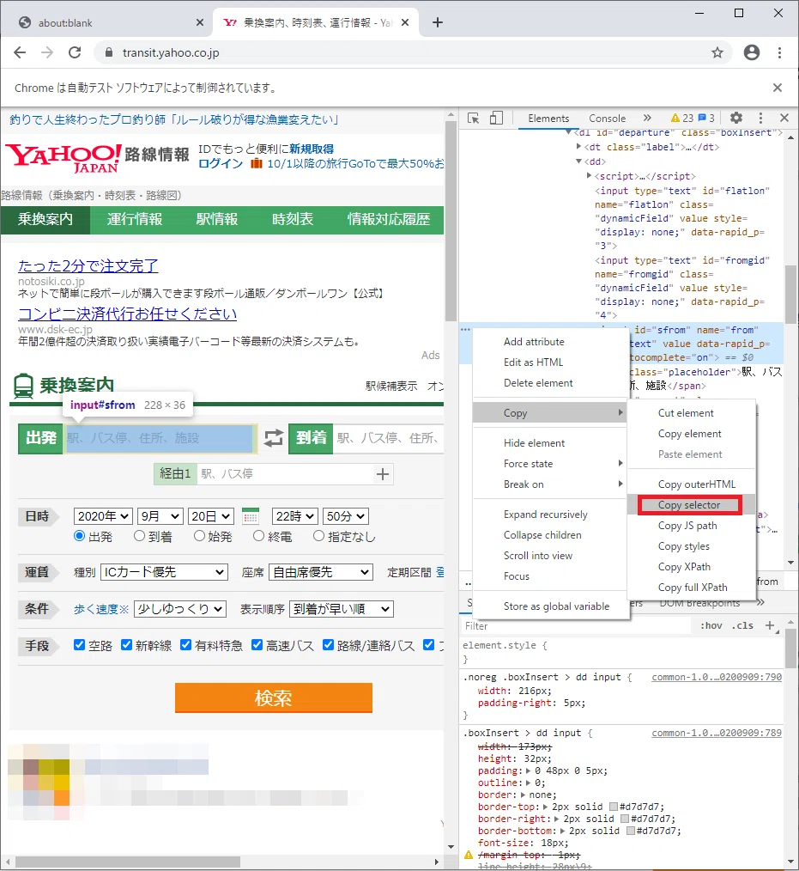Open the Chrome profile avatar icon
Image resolution: width=799 pixels, height=871 pixels.
752,52
